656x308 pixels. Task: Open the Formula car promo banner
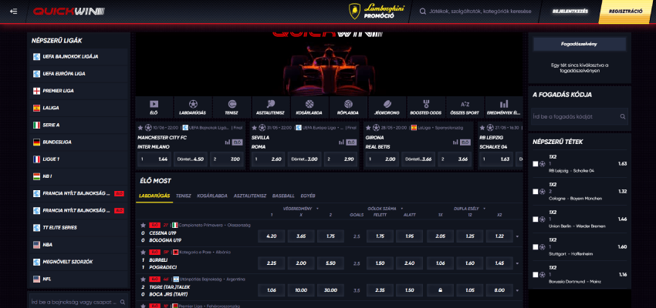pos(329,64)
